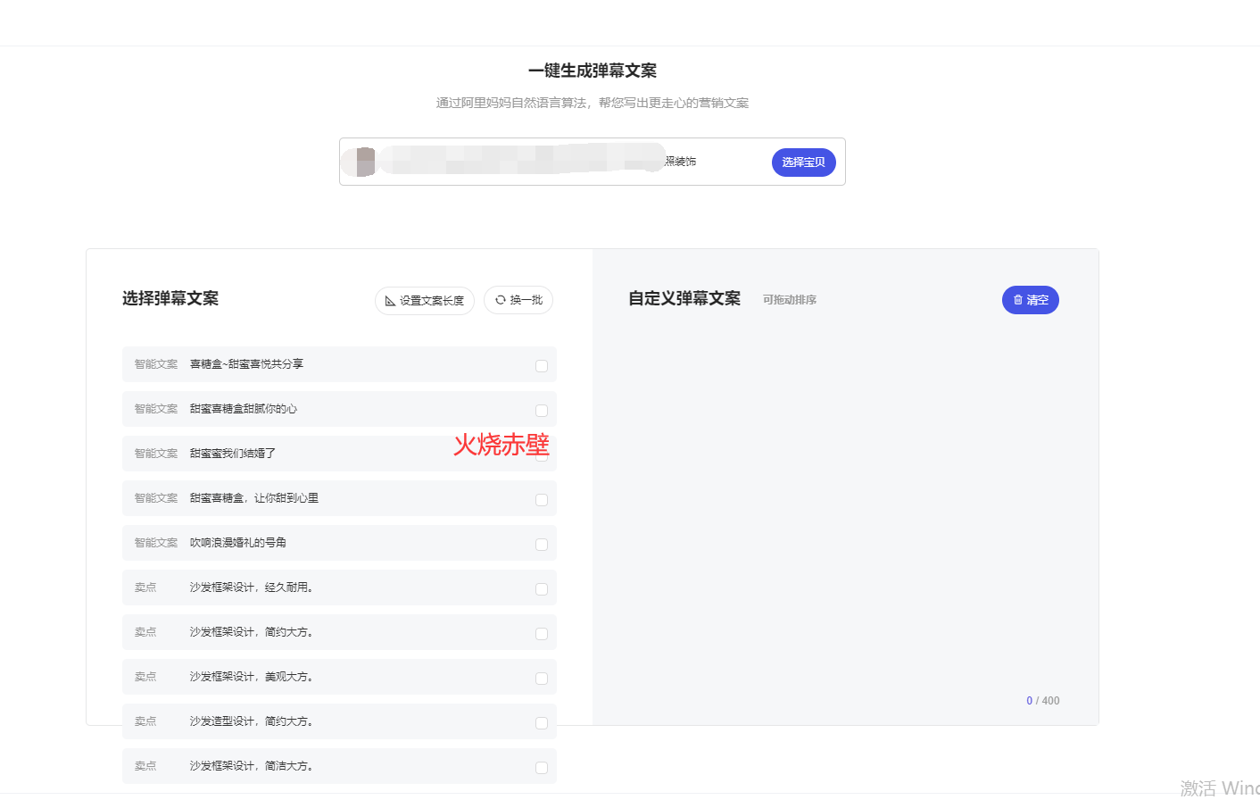
Task: Click the refresh icon in 换一批
Action: point(501,300)
